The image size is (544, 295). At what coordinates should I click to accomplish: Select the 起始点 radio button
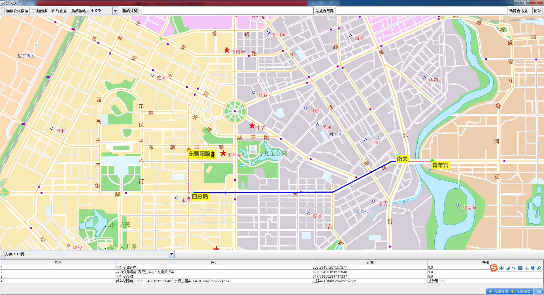[33, 11]
